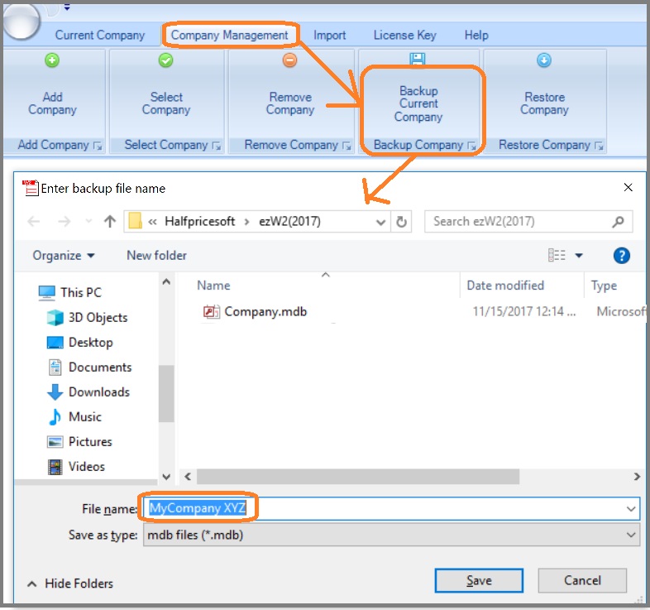This screenshot has height=610, width=650.
Task: Expand the Save as type dropdown
Action: (631, 536)
